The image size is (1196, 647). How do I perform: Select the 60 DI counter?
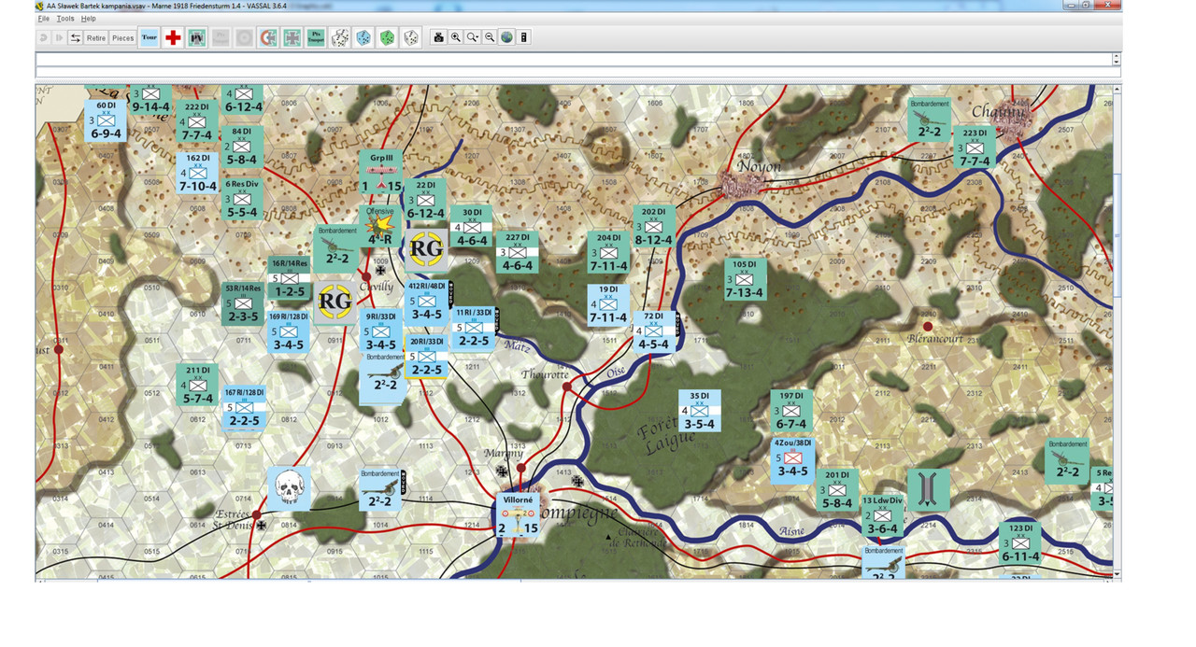pos(106,120)
